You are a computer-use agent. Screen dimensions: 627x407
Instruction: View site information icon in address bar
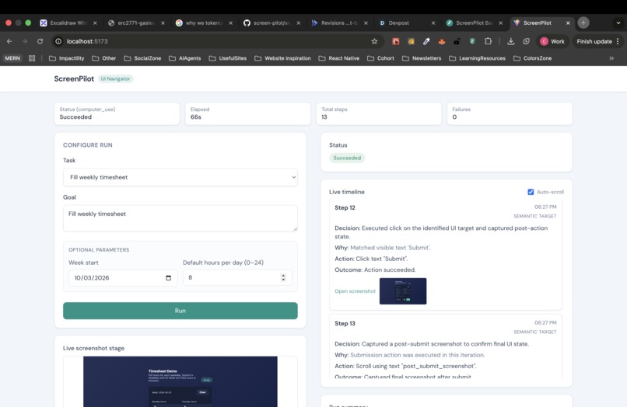pos(58,41)
